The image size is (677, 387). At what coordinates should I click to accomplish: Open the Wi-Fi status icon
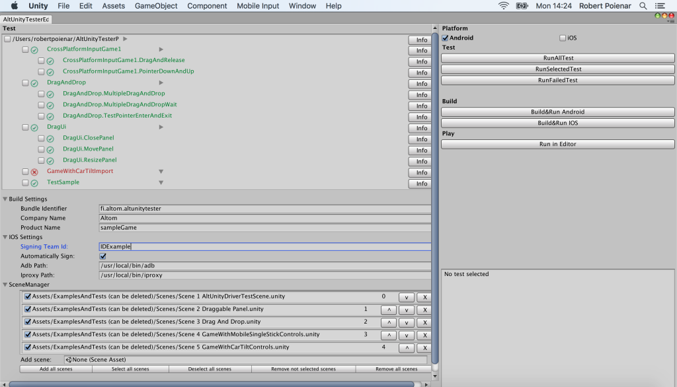click(x=503, y=5)
